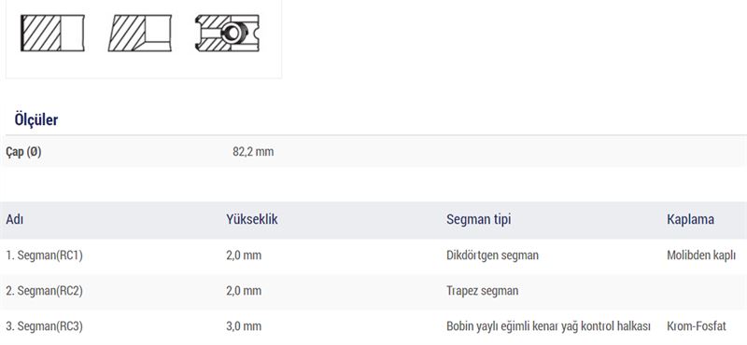Screen dimensions: 747x345
Task: Click the trapezoid ring cross-section diagram
Action: [140, 33]
